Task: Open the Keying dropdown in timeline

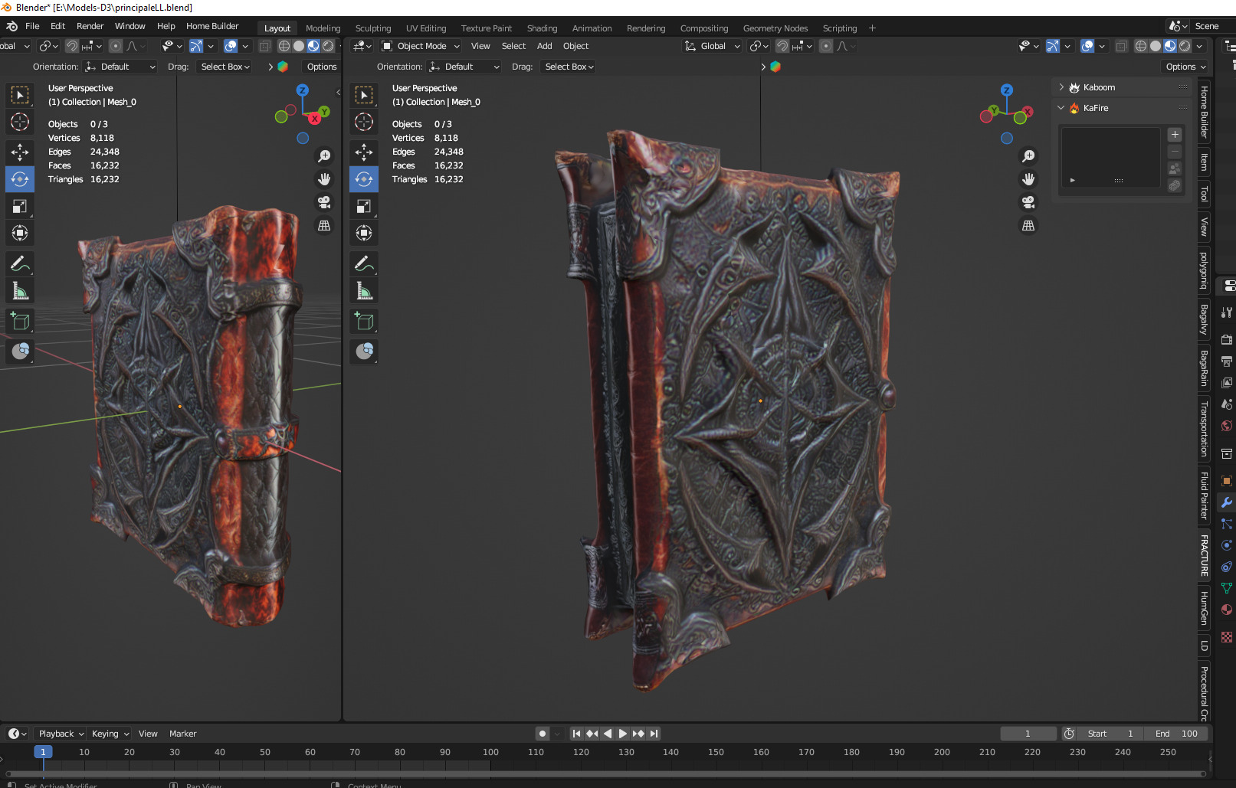Action: pyautogui.click(x=110, y=734)
